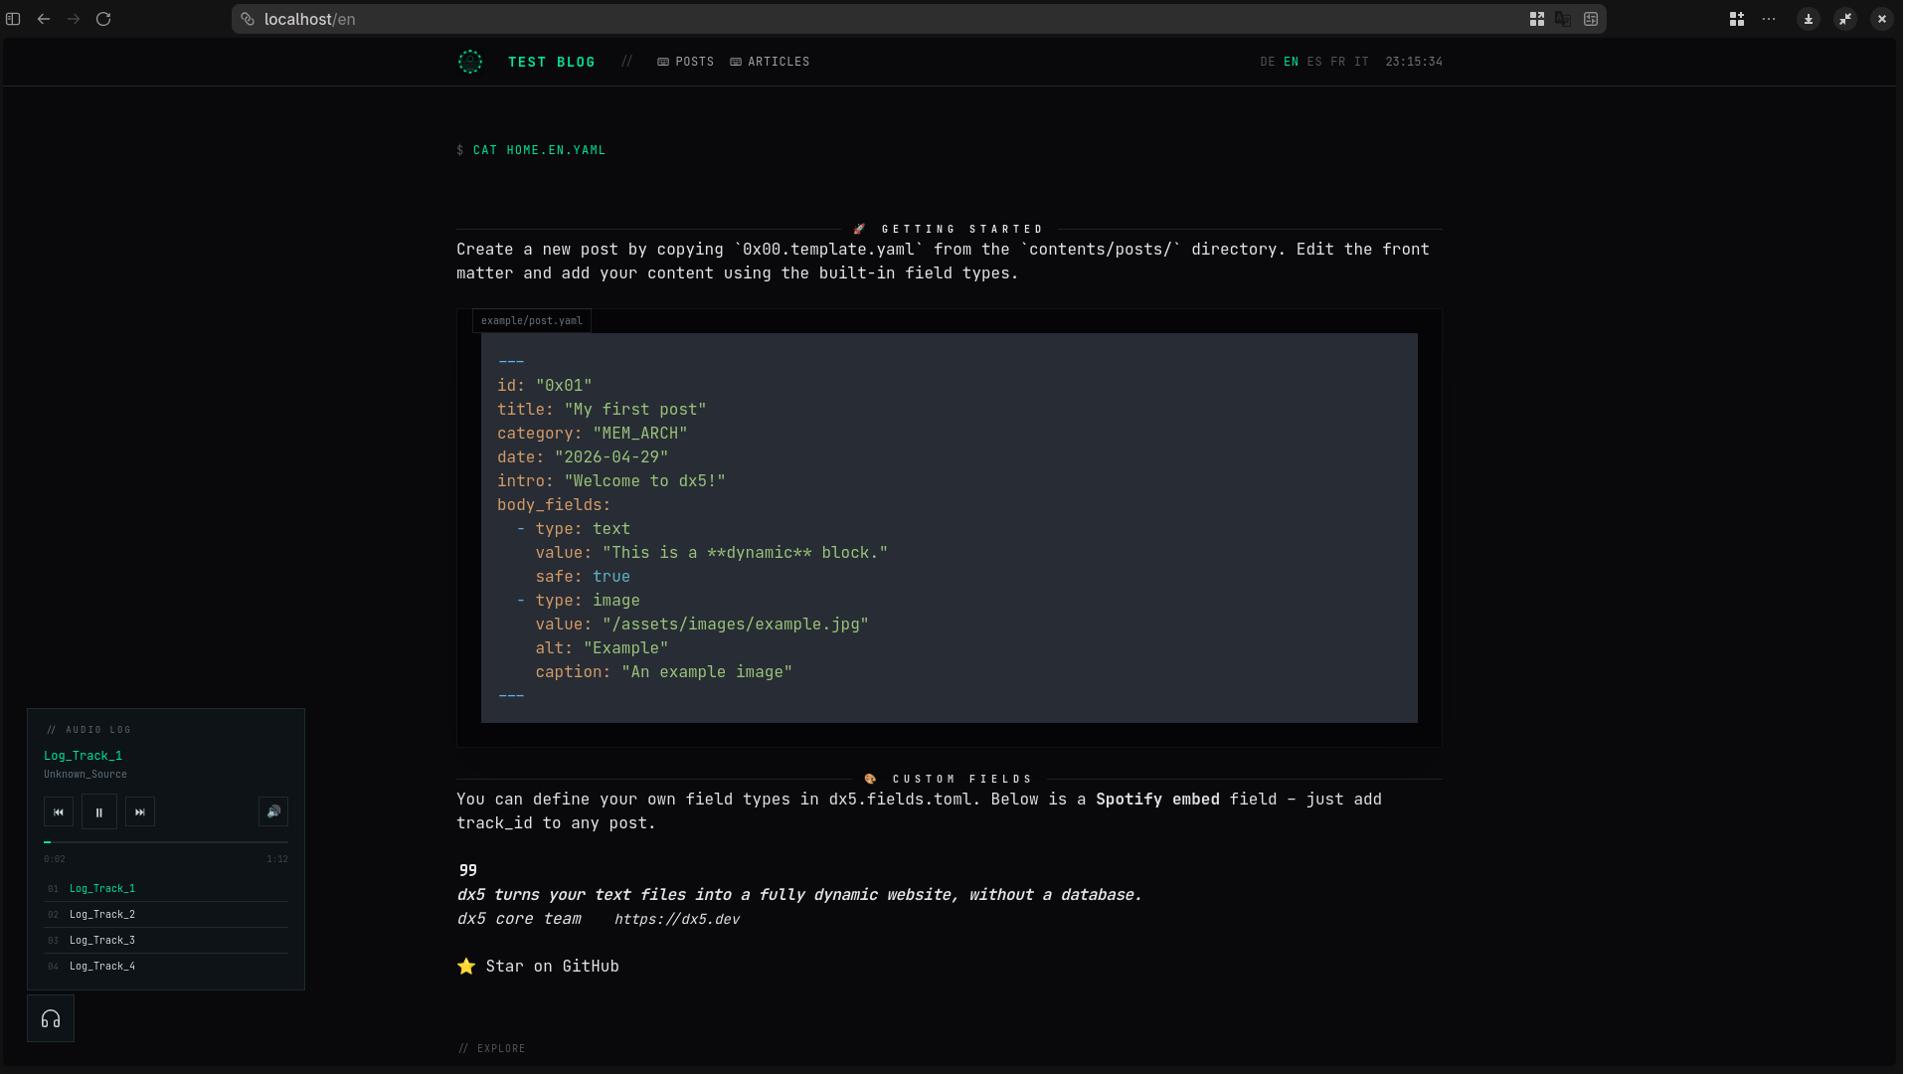Open the POSTS navigation item
Screen dimensions: 1909x1074
pos(686,62)
